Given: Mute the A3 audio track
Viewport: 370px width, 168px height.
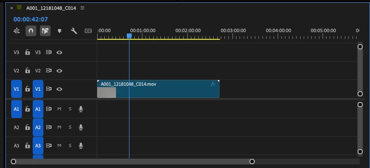Looking at the screenshot, I should click(59, 146).
